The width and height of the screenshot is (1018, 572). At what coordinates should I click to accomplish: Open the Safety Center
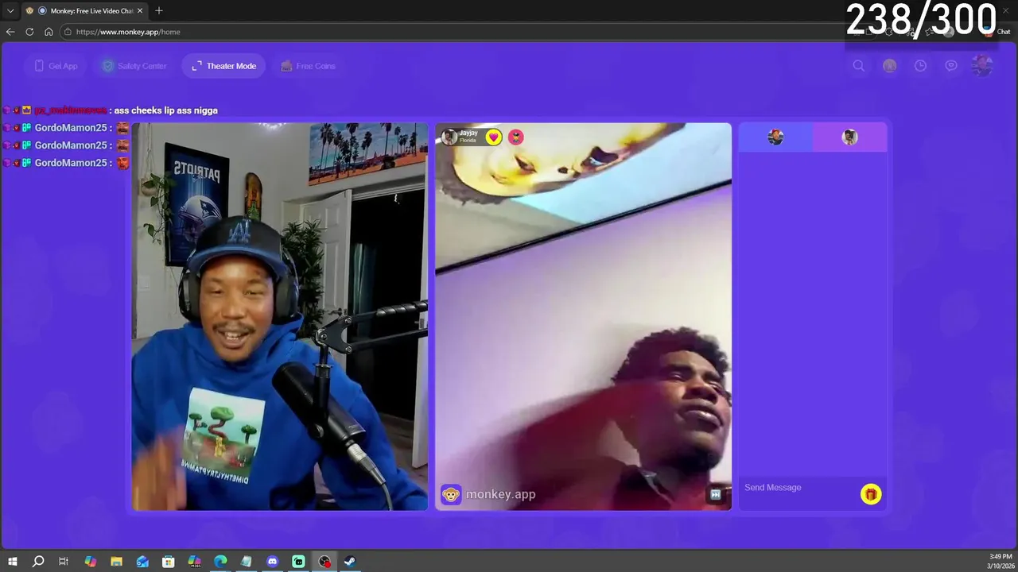click(134, 66)
